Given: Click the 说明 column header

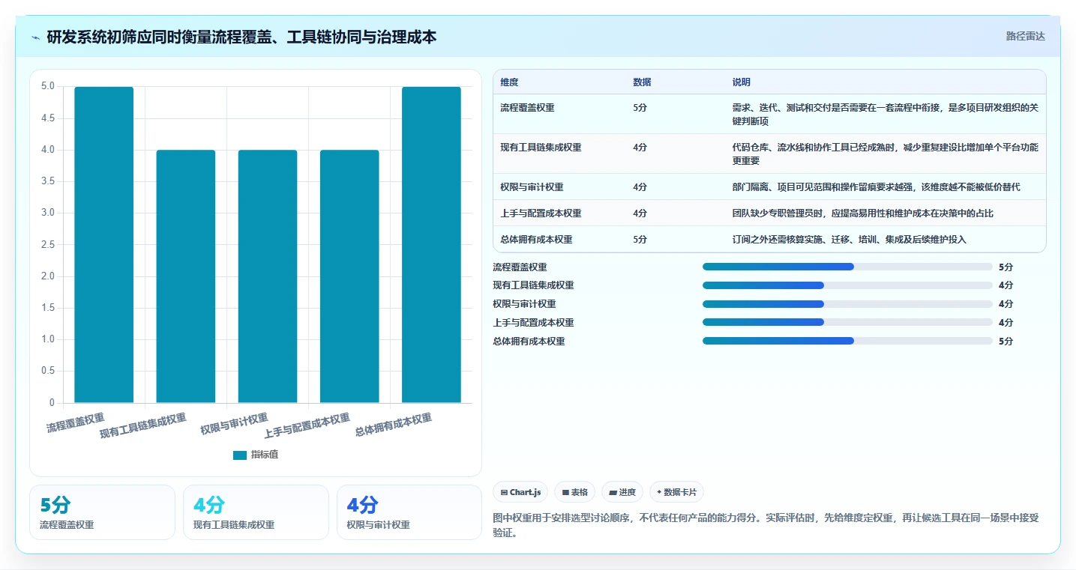Looking at the screenshot, I should pos(742,82).
